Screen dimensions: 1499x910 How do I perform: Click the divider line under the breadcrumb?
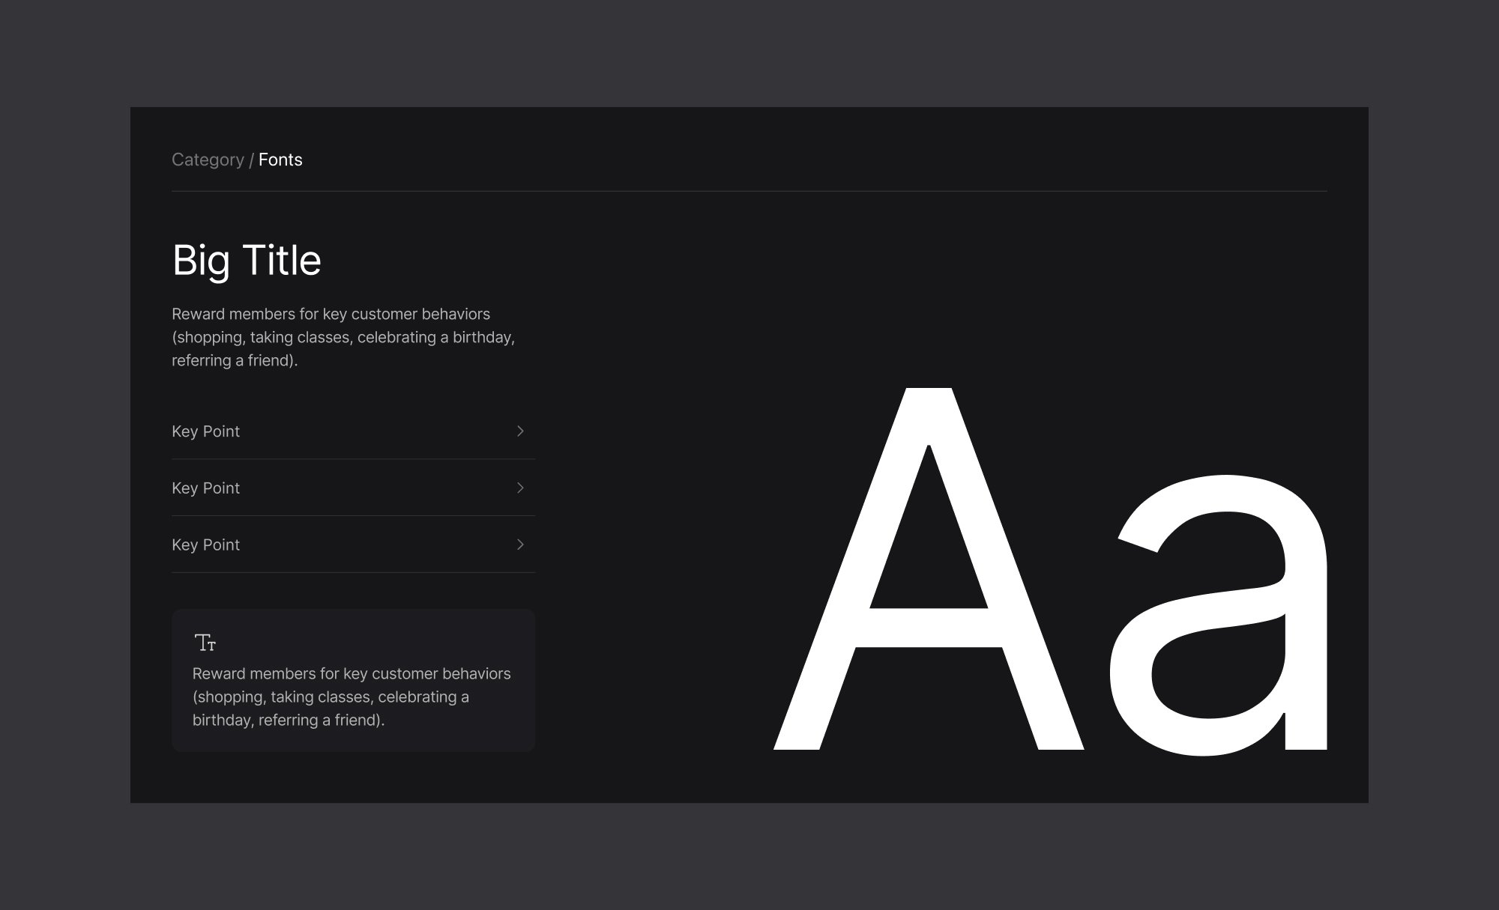(x=749, y=192)
